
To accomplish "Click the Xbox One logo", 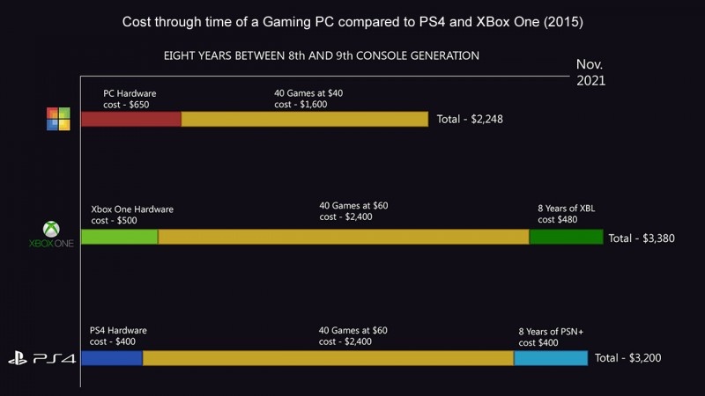I will coord(50,235).
